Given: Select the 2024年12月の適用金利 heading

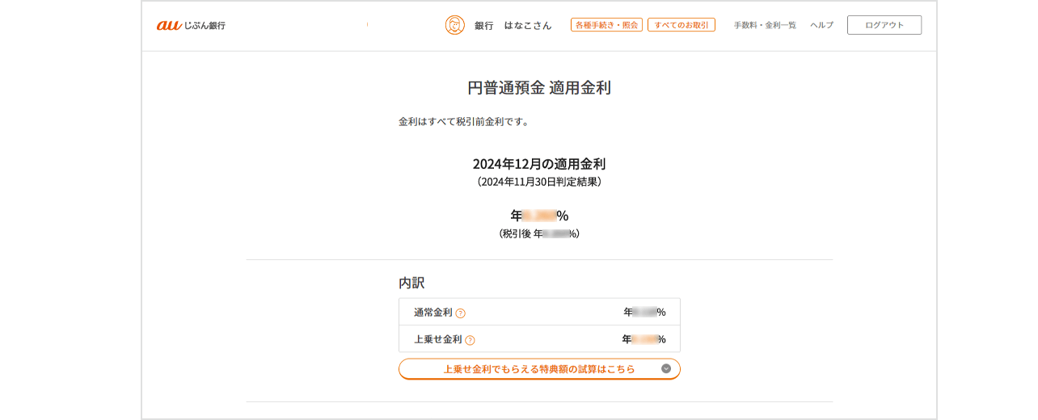Looking at the screenshot, I should tap(539, 164).
